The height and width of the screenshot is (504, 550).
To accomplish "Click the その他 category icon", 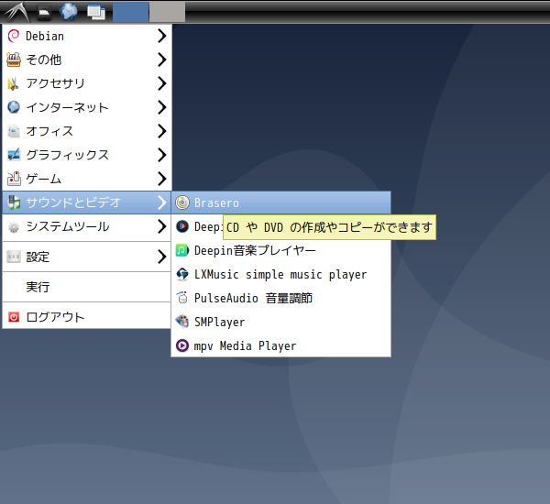I will pos(14,60).
